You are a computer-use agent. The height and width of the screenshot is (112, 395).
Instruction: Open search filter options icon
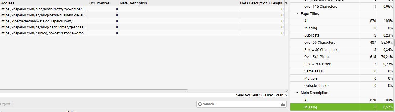point(283,104)
